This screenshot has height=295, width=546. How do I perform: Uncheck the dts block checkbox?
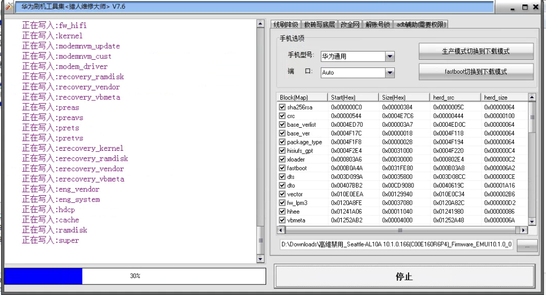282,177
